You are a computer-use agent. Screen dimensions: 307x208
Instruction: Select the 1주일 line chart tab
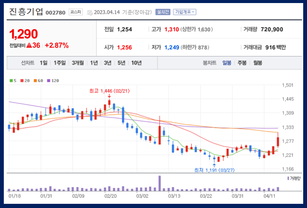59,63
